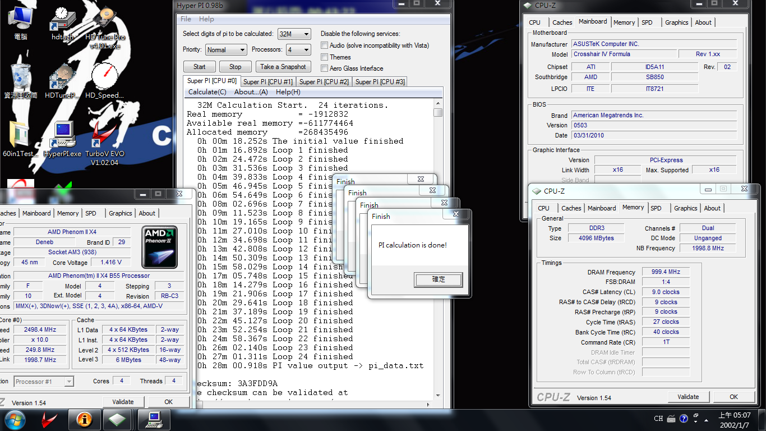Toggle the Themes checkbox in Hyper PI
Viewport: 766px width, 431px height.
pos(324,57)
